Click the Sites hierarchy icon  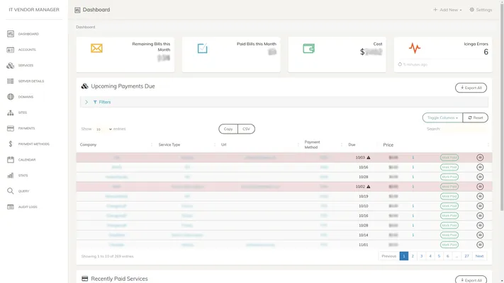(x=11, y=112)
